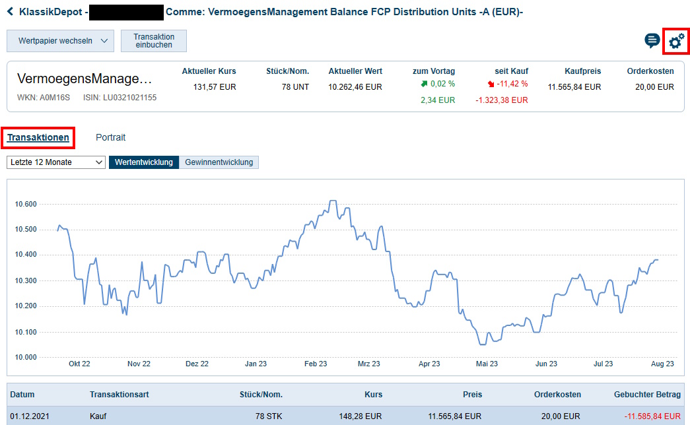
Task: Click the VermoegensManage… security name
Action: [85, 79]
